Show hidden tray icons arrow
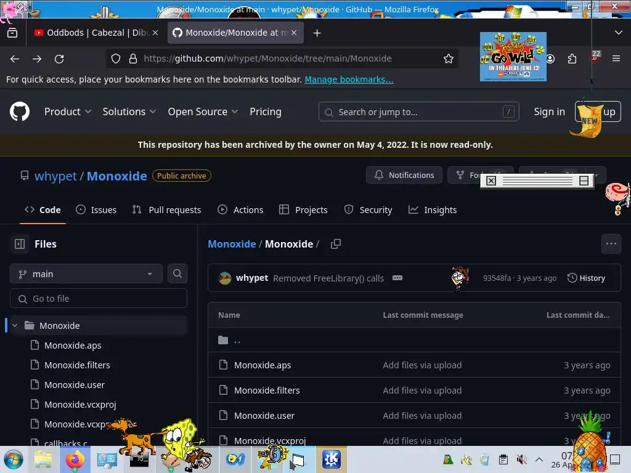The image size is (631, 473). [539, 459]
